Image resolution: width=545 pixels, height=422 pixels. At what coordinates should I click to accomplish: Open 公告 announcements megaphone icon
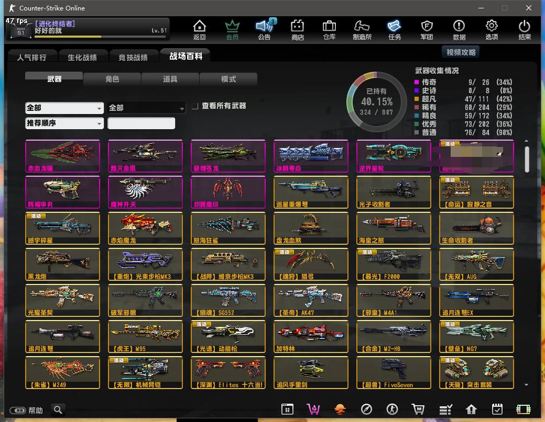click(x=264, y=29)
